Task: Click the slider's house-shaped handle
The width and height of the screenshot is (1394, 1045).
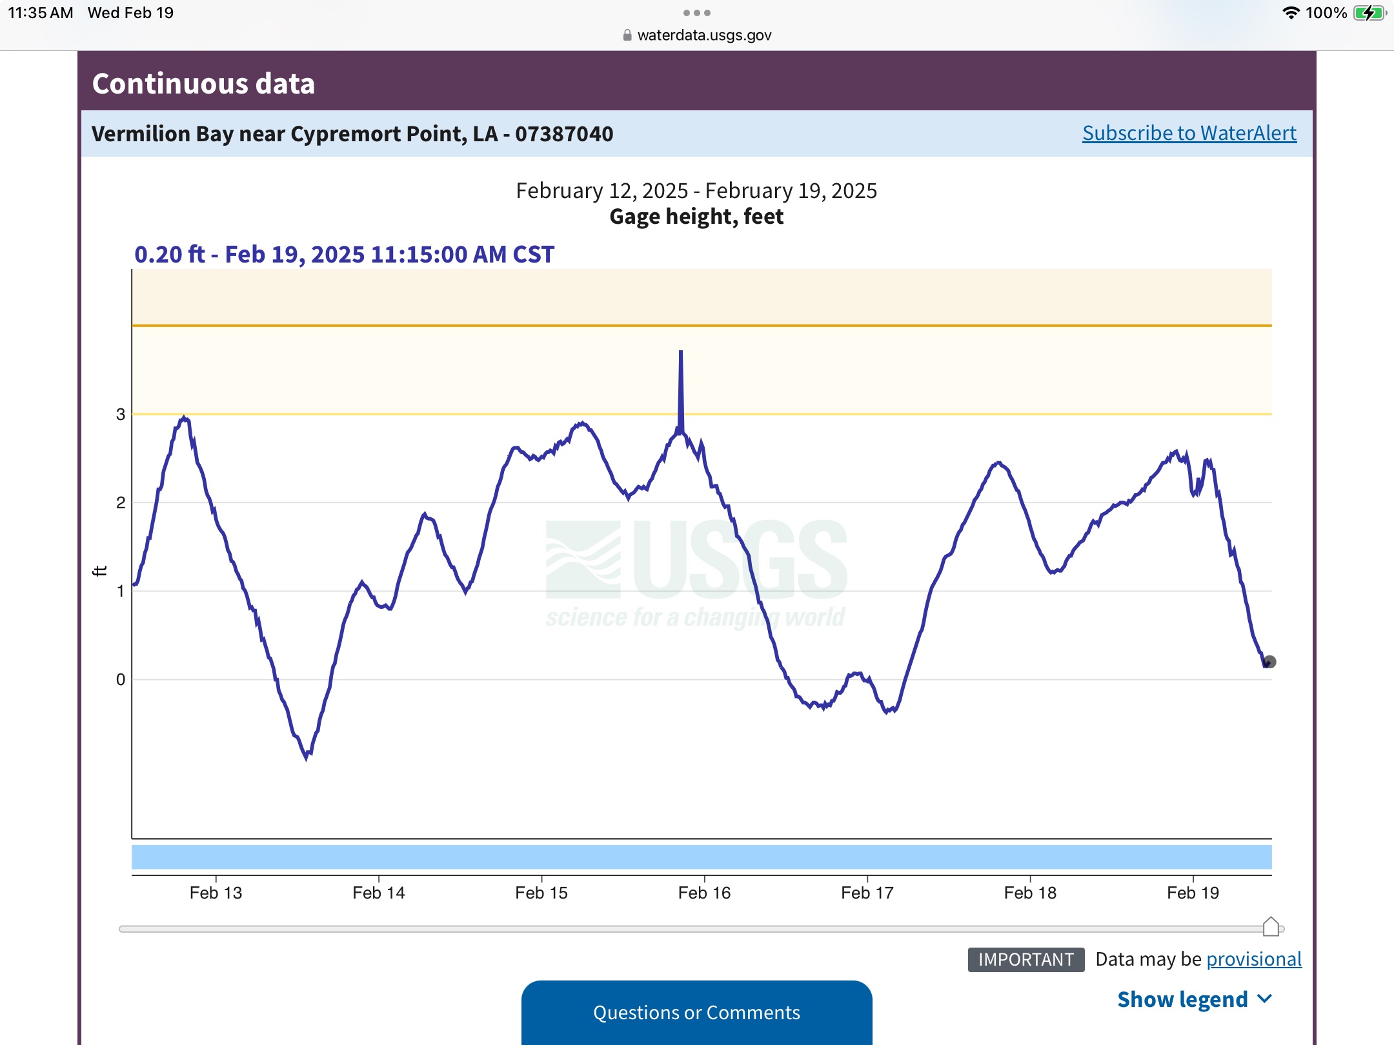Action: click(x=1271, y=927)
